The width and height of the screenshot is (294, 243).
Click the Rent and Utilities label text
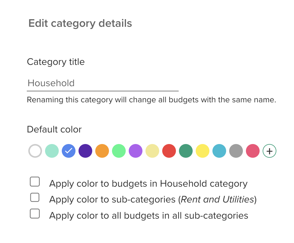217,200
